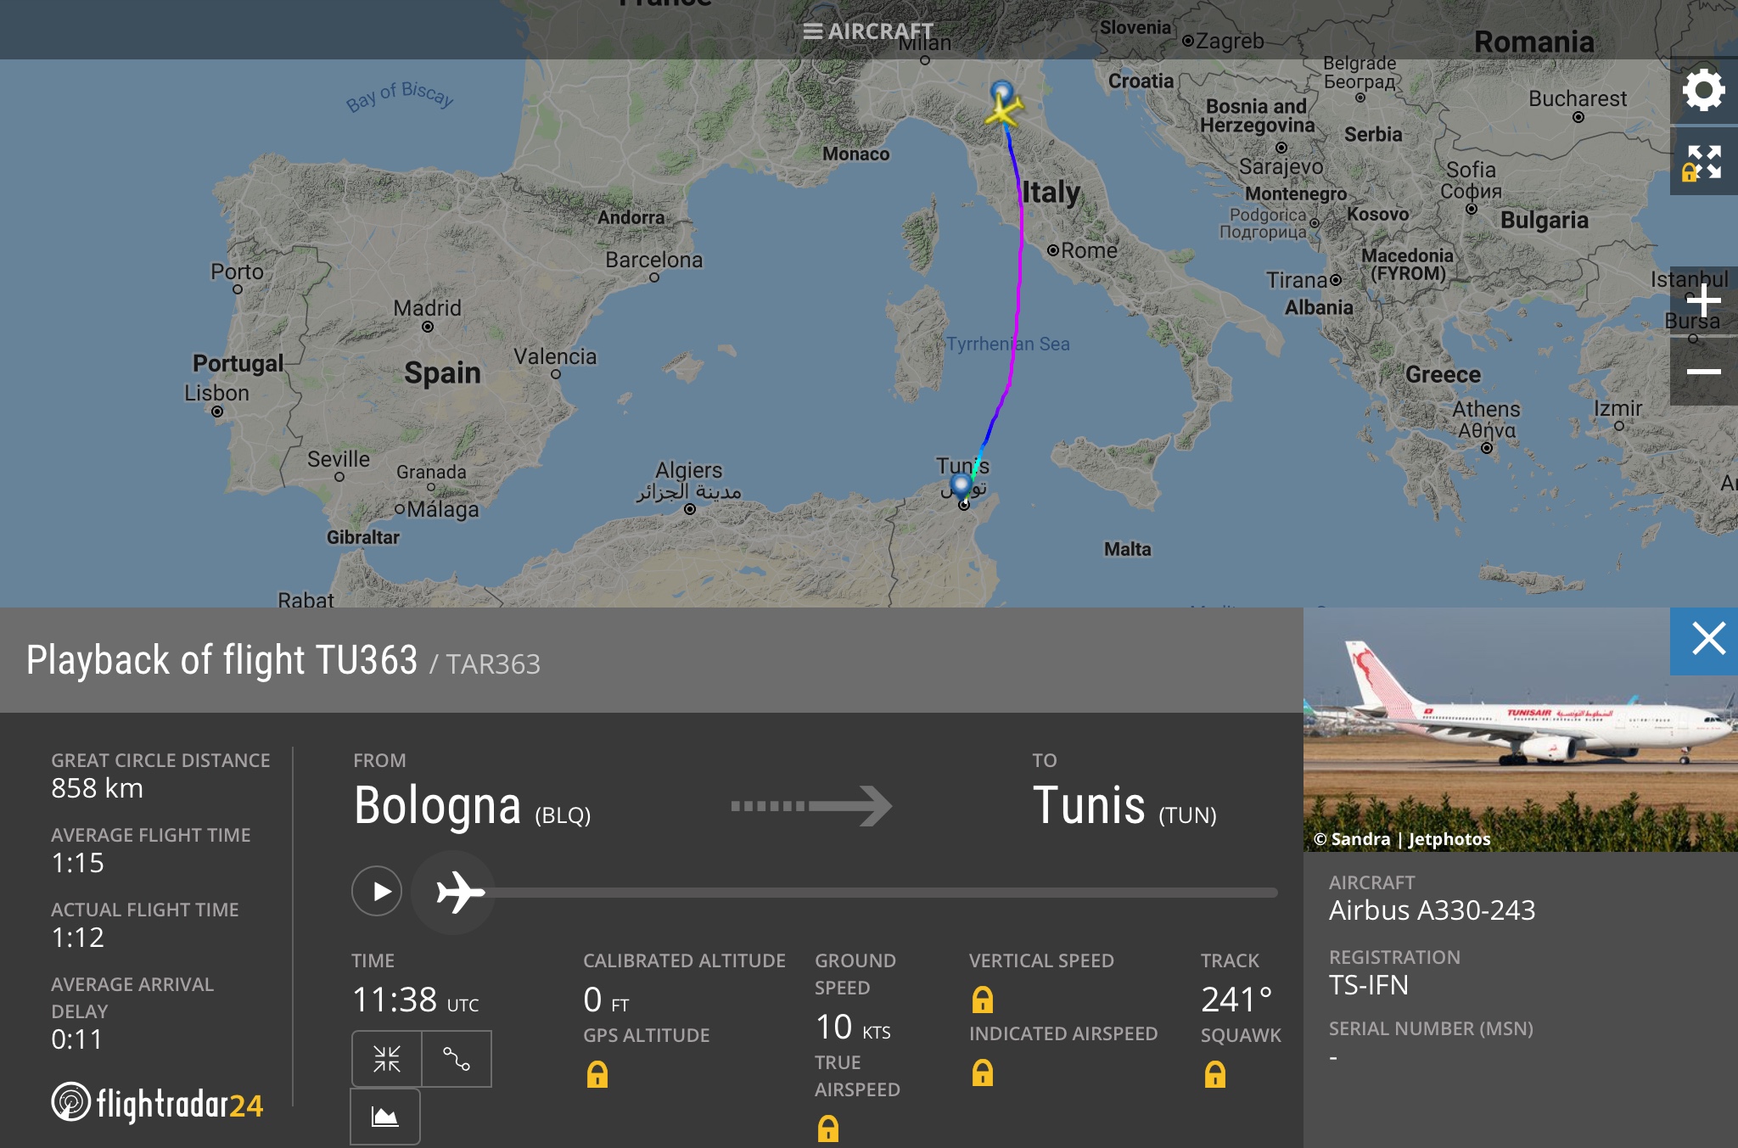The image size is (1738, 1148).
Task: Toggle center-on-aircraft follow mode
Action: (387, 1058)
